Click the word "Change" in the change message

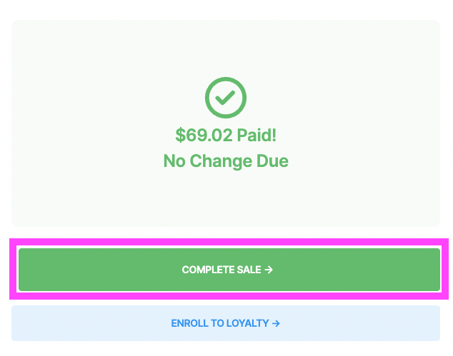coord(221,161)
